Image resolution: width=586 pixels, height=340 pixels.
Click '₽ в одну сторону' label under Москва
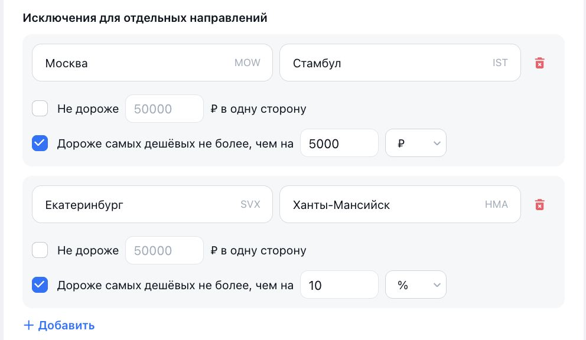coord(258,109)
